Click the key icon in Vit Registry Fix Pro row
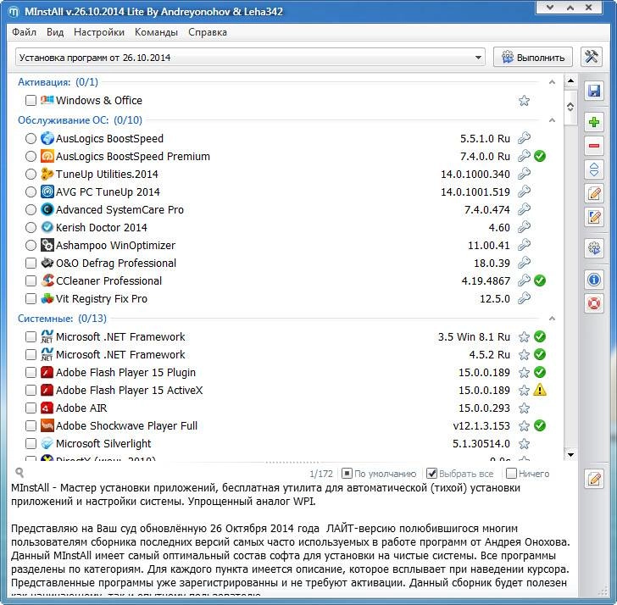Viewport: 617px width, 605px height. 524,298
